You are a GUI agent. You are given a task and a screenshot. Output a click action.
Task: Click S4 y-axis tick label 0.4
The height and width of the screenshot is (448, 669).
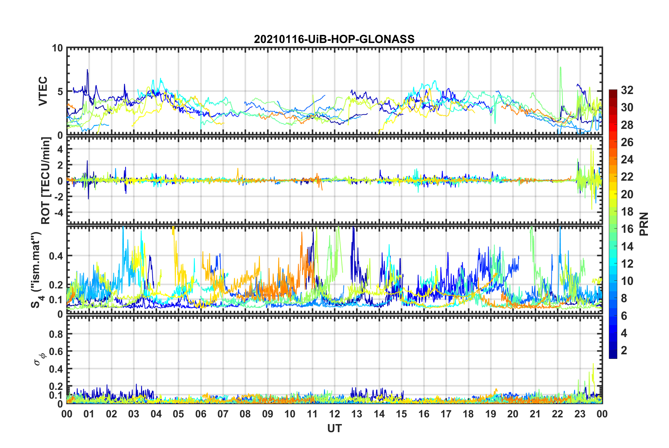coord(56,256)
